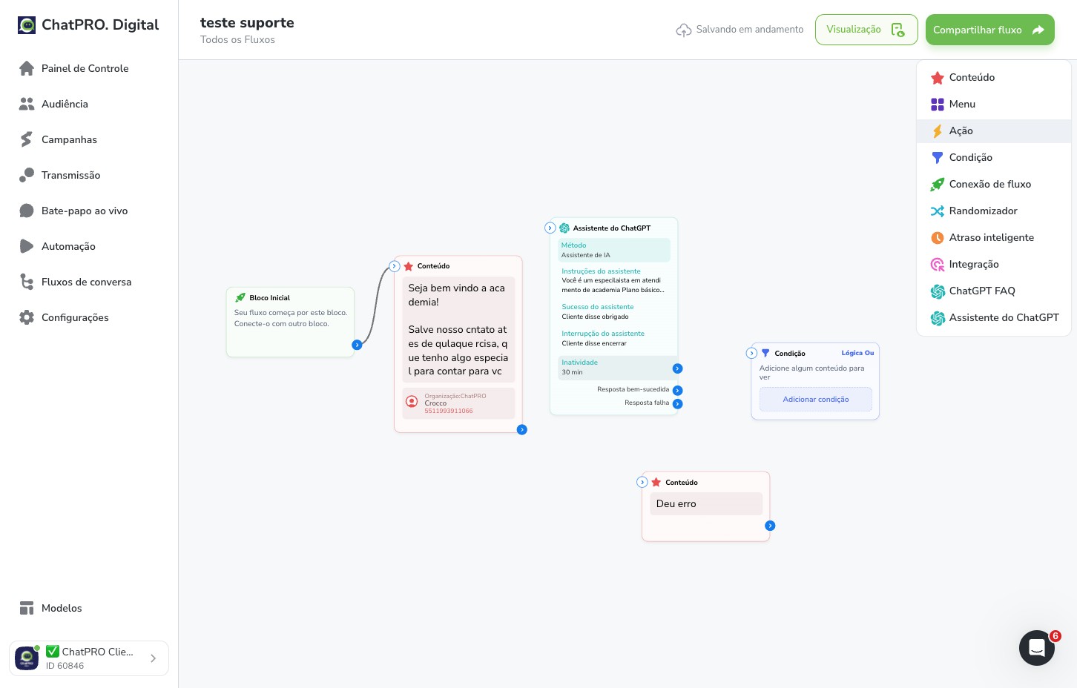1077x688 pixels.
Task: Select the Atraso inteligente clock icon
Action: tap(938, 238)
